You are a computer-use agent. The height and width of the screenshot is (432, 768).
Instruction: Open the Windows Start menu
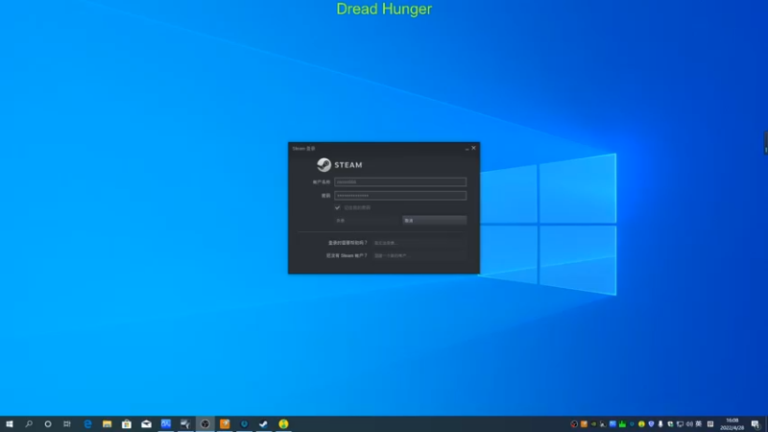point(10,424)
